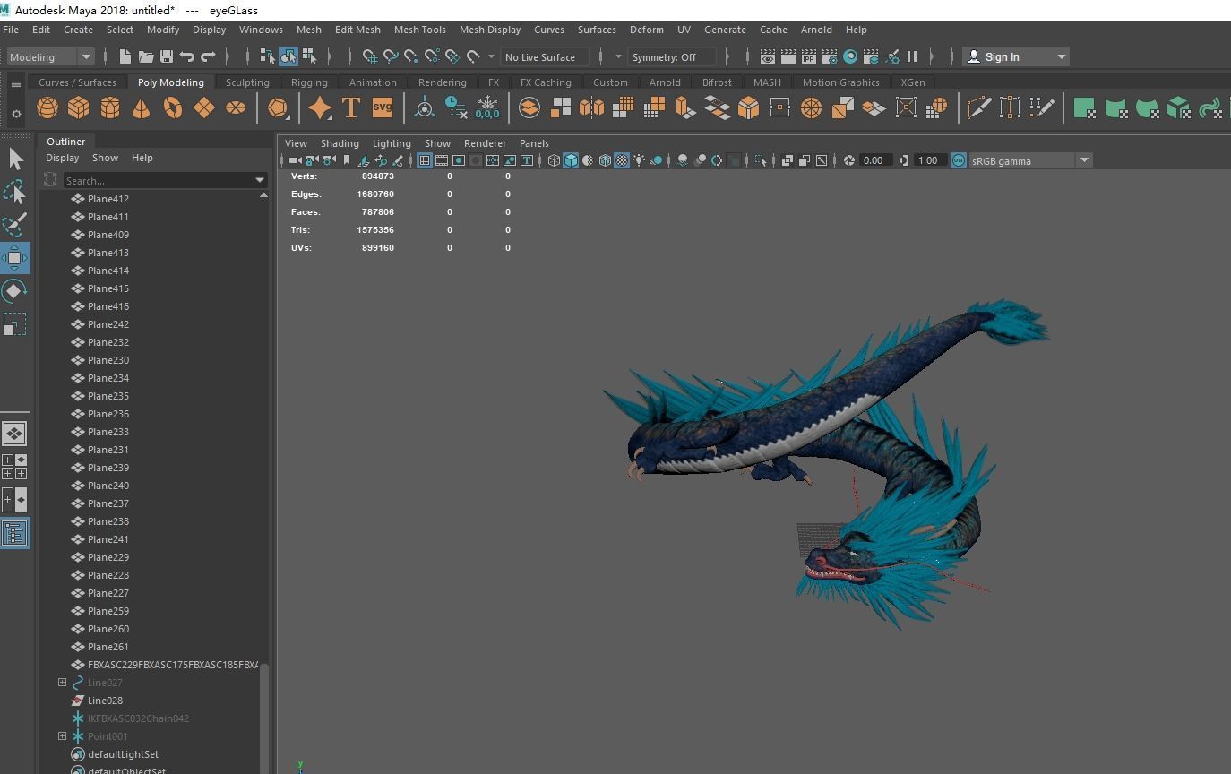Open the Sign In dropdown arrow
The image size is (1231, 774).
(1062, 56)
